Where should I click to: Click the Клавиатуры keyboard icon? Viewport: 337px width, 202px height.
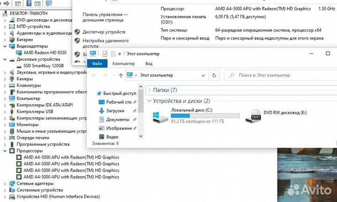click(x=12, y=86)
